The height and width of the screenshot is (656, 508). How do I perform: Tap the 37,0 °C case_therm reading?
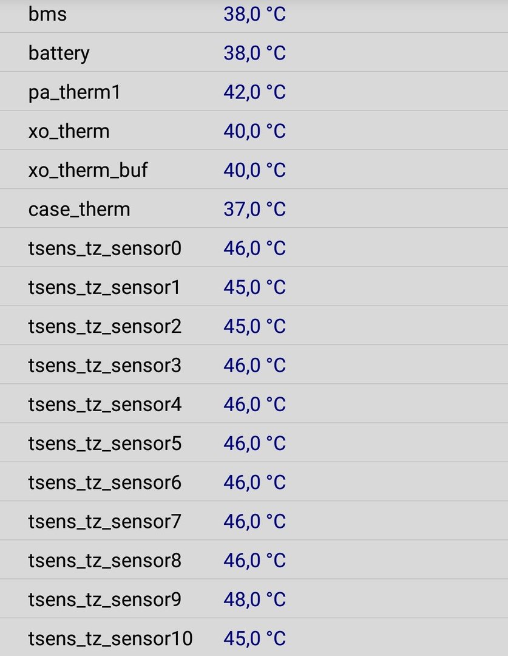coord(255,209)
